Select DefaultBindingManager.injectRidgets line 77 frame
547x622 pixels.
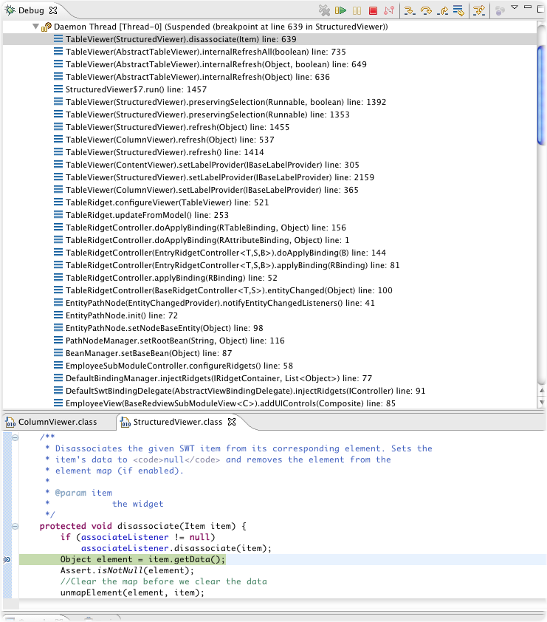(x=219, y=378)
